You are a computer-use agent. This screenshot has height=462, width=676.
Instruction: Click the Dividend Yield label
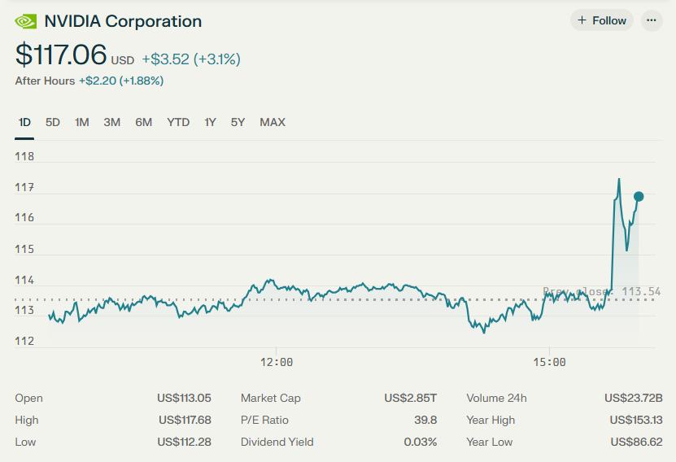click(277, 442)
